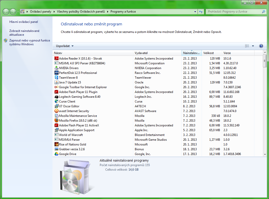Open recent pages dropdown next to Forward

coord(18,12)
